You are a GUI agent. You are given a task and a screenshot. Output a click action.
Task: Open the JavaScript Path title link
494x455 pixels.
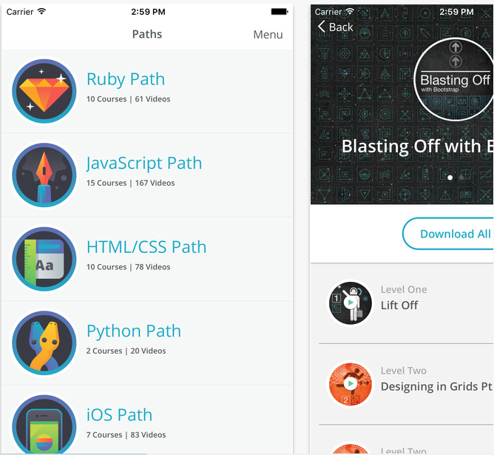144,163
